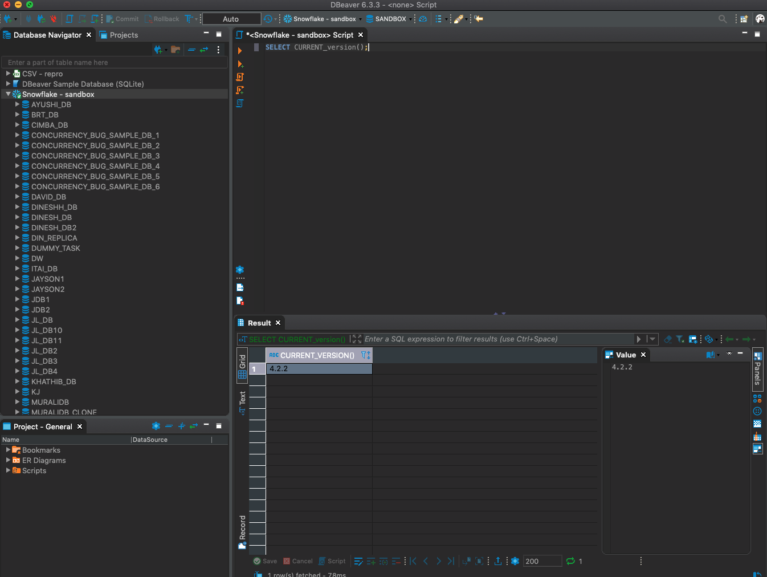Go to the last row of results
The height and width of the screenshot is (577, 767).
pos(451,562)
